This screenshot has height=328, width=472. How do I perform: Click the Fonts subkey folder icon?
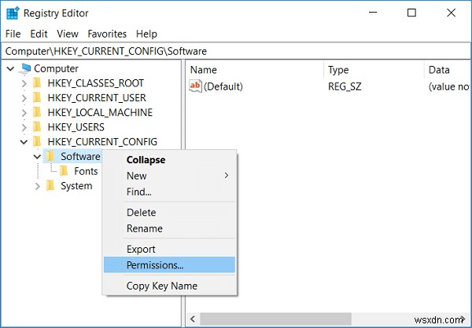pos(64,171)
